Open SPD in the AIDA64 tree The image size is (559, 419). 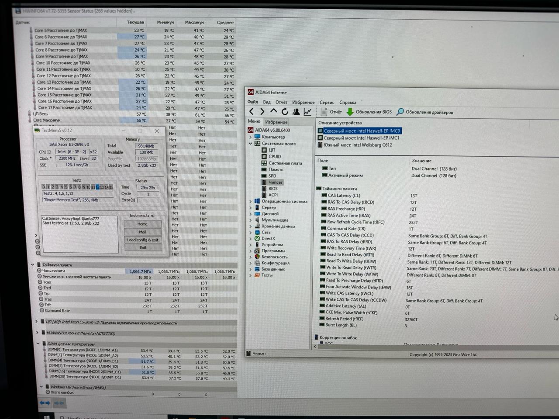click(269, 176)
